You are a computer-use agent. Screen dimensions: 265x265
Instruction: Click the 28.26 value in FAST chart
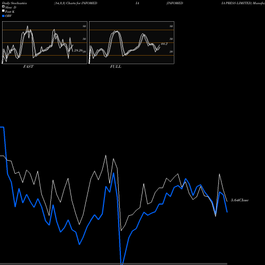78,50
